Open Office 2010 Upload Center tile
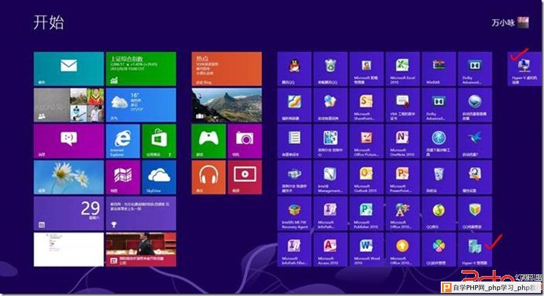 [x=403, y=249]
